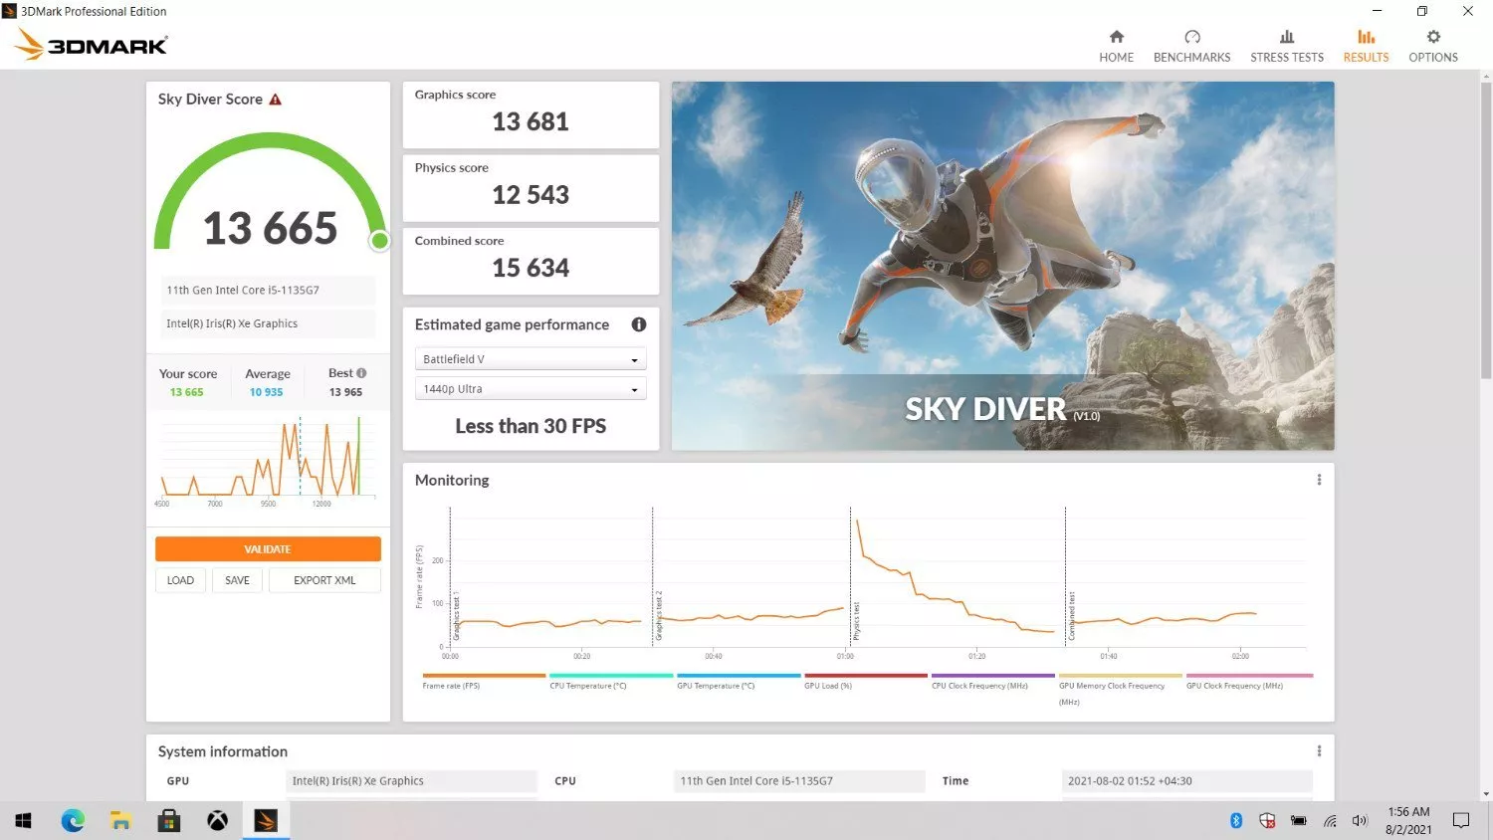This screenshot has height=840, width=1493.
Task: Toggle the Frame rate (FPS) legend
Action: pyautogui.click(x=484, y=682)
